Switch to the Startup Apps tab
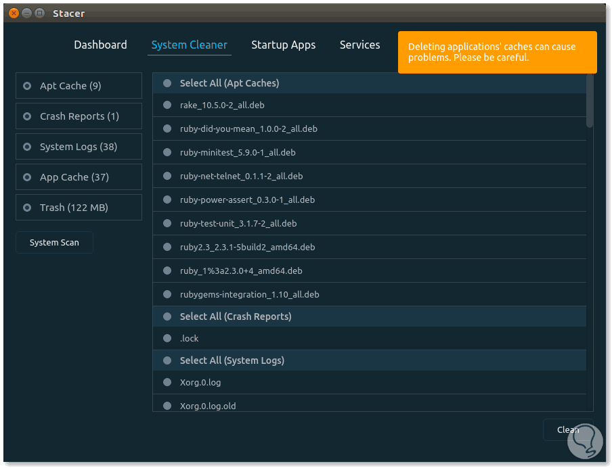The image size is (612, 468). tap(283, 45)
